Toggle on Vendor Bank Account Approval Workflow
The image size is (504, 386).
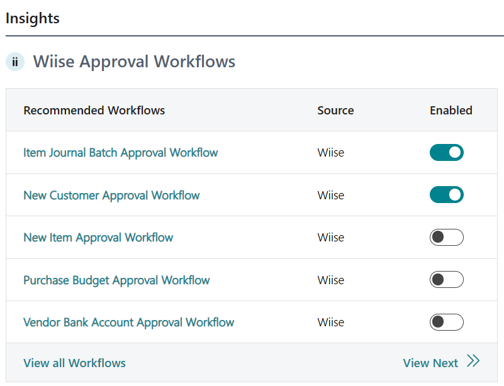tap(446, 323)
